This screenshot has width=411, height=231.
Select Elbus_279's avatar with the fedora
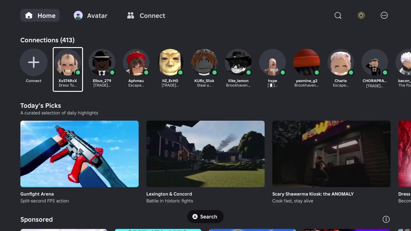[x=102, y=62]
